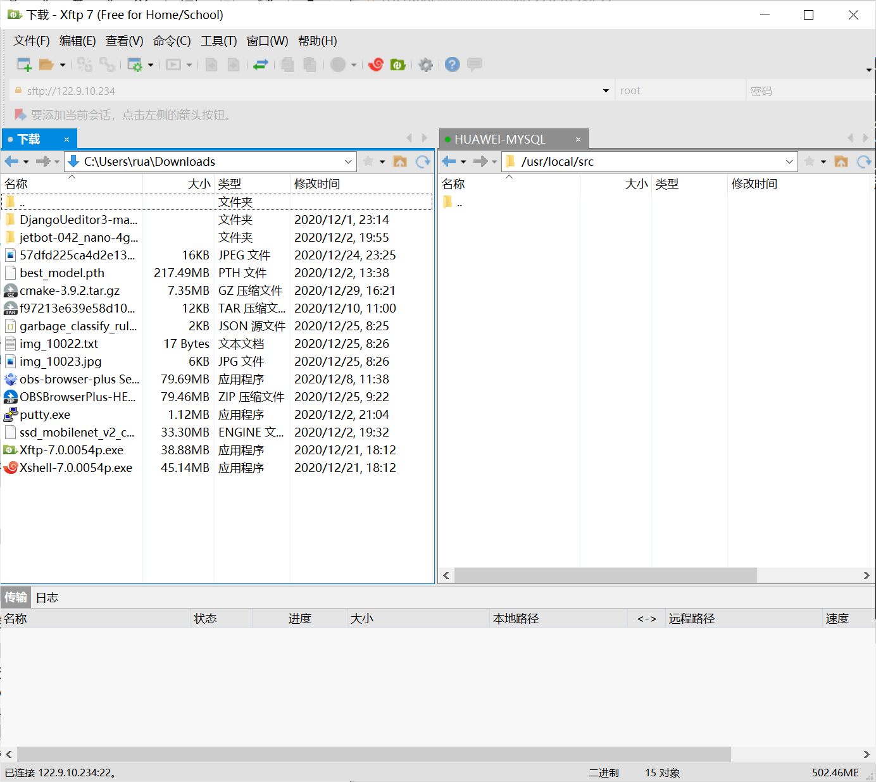Click the 远程路径 column header in transfer list
This screenshot has height=782, width=876.
click(744, 619)
